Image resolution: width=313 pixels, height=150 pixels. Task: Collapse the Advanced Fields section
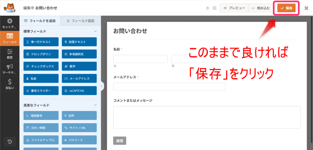[x=95, y=105]
